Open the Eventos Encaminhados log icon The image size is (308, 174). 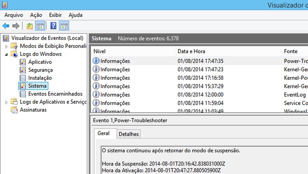[23, 94]
